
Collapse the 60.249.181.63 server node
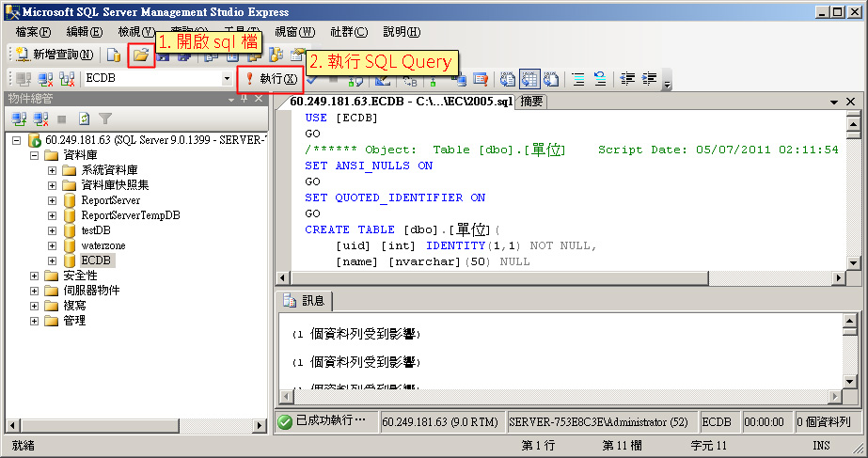point(17,140)
